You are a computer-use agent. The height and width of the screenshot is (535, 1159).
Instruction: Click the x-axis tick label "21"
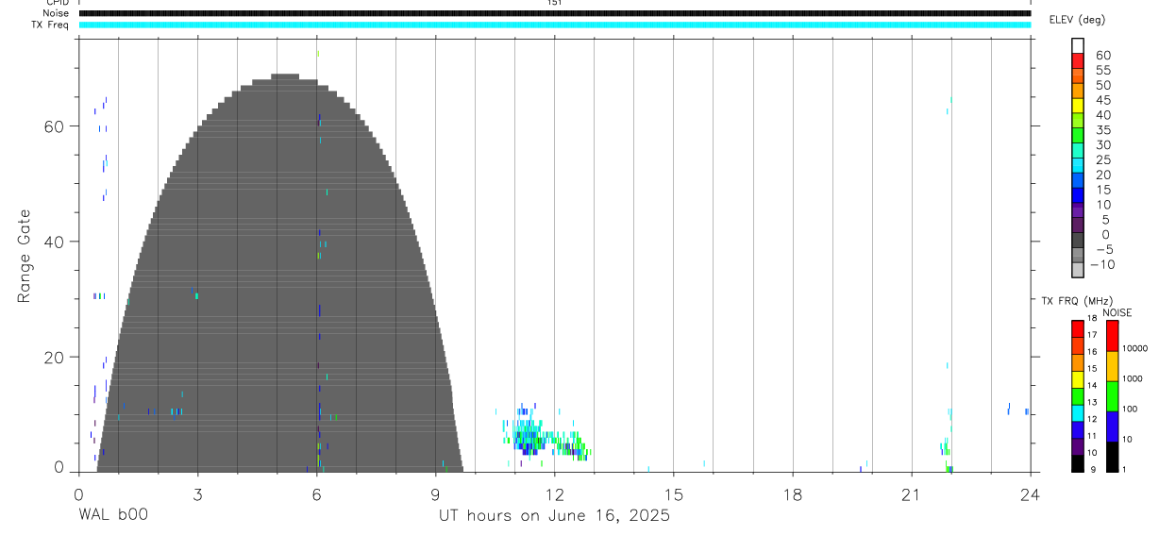pos(911,493)
